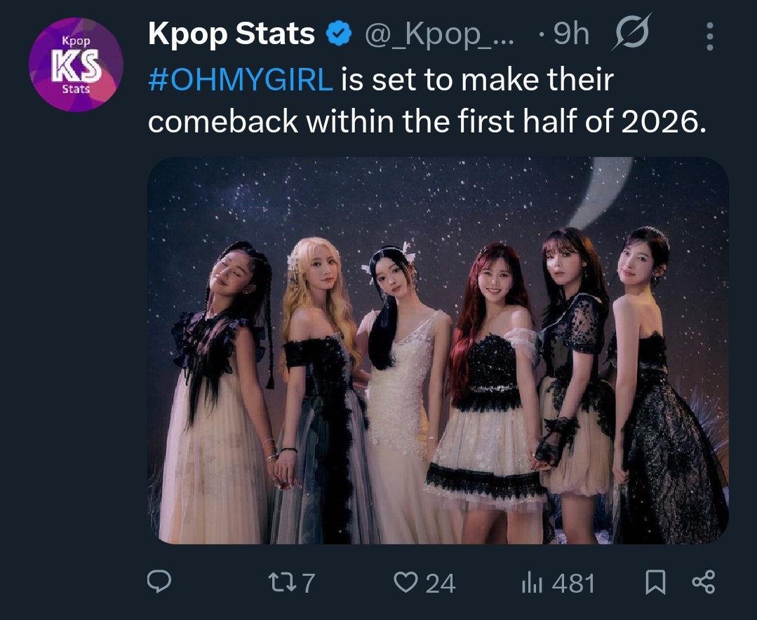Bookmark this post

pyautogui.click(x=655, y=583)
